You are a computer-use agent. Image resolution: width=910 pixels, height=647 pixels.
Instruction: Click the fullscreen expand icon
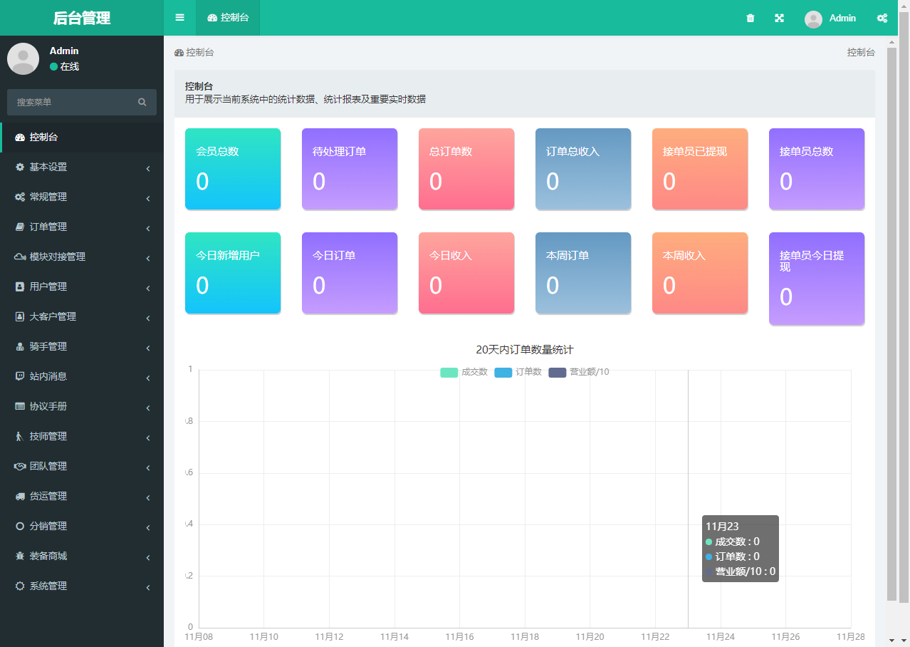click(779, 19)
